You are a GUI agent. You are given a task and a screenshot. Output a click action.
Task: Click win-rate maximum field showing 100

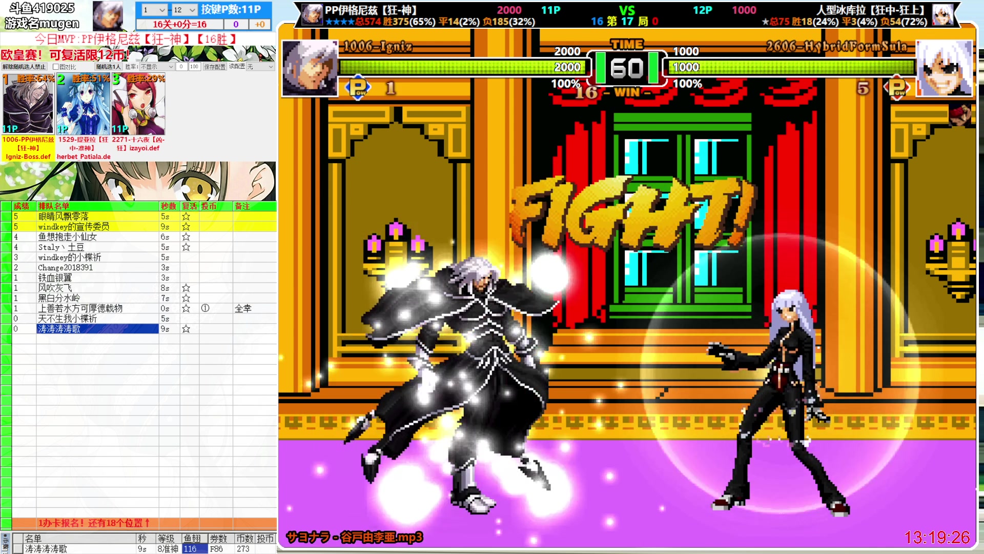[x=194, y=67]
